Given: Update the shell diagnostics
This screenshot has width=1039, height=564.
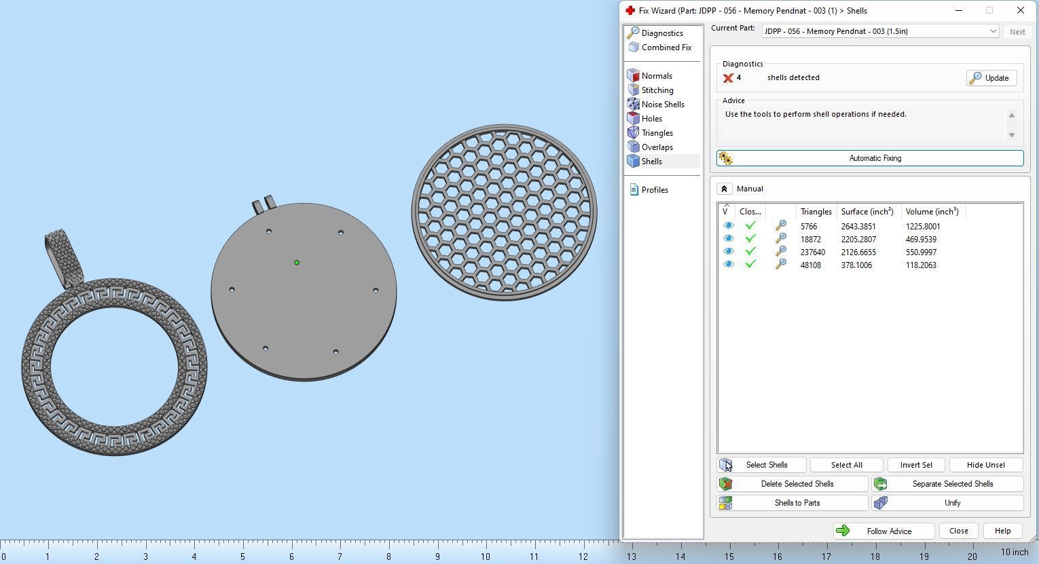Looking at the screenshot, I should pyautogui.click(x=991, y=78).
